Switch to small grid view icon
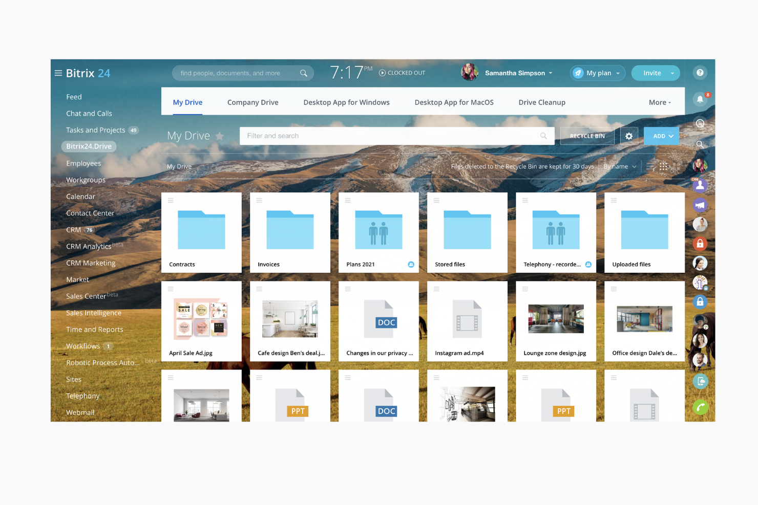 (663, 166)
